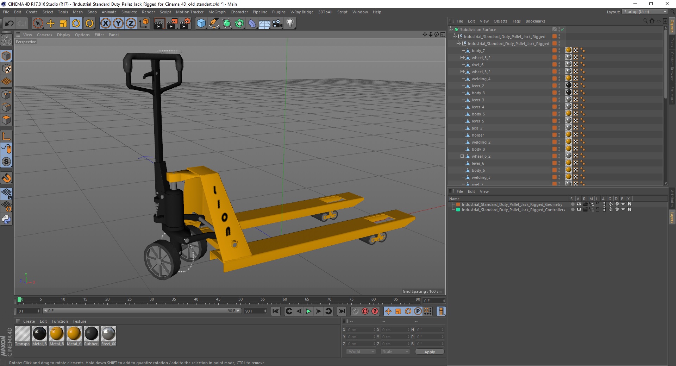The image size is (676, 366).
Task: Go to start of animation
Action: click(x=276, y=311)
